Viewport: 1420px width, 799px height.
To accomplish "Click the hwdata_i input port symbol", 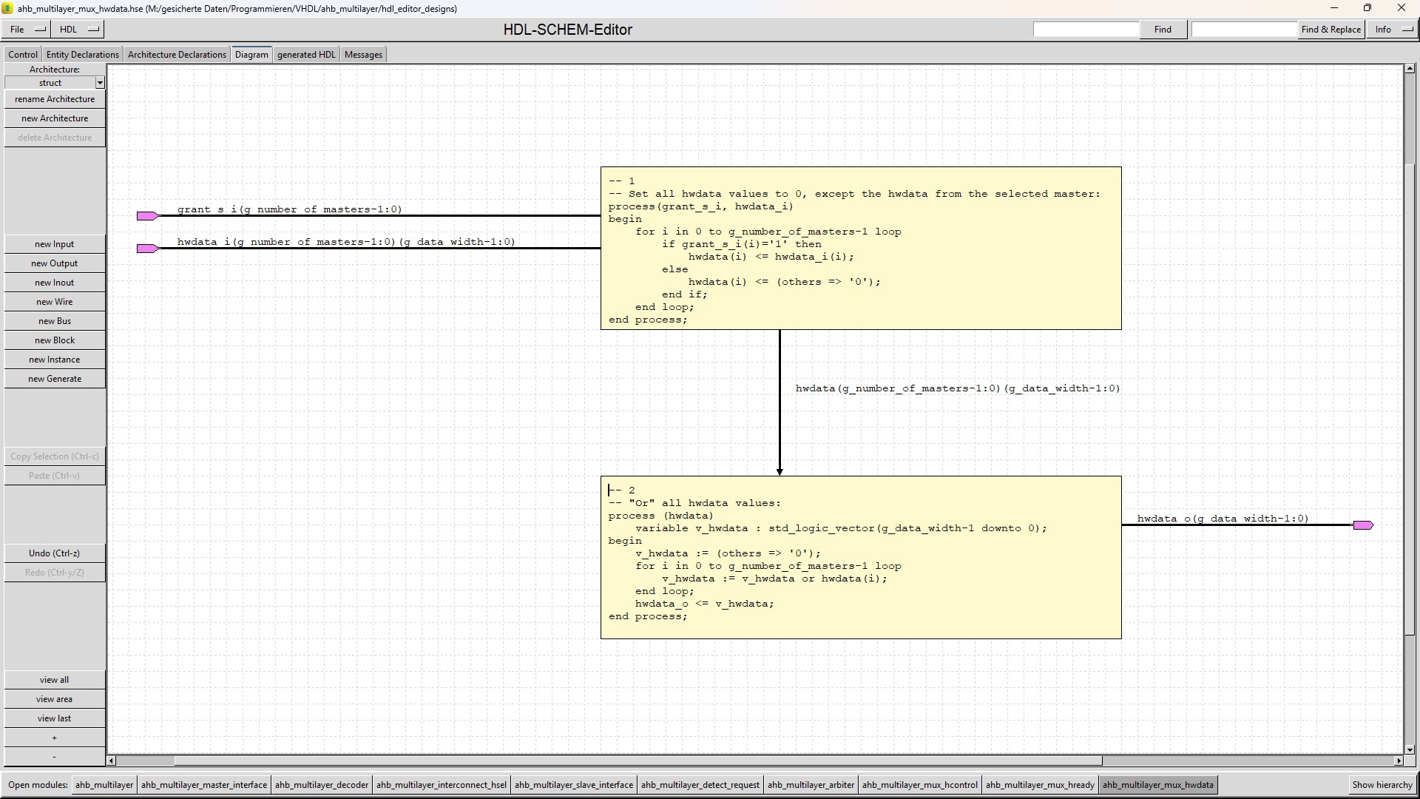I will tap(146, 249).
